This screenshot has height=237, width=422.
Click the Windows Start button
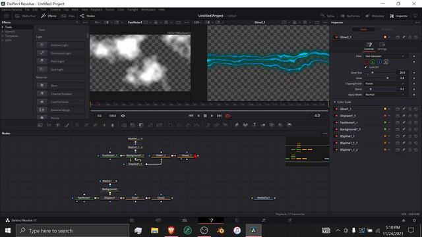coord(8,230)
